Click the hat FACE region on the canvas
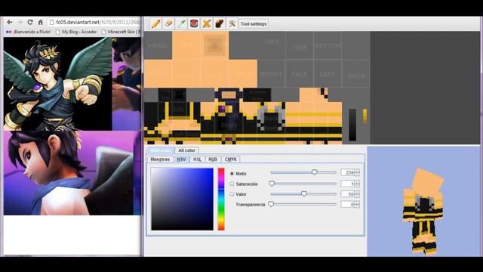The width and height of the screenshot is (483, 272). 300,74
